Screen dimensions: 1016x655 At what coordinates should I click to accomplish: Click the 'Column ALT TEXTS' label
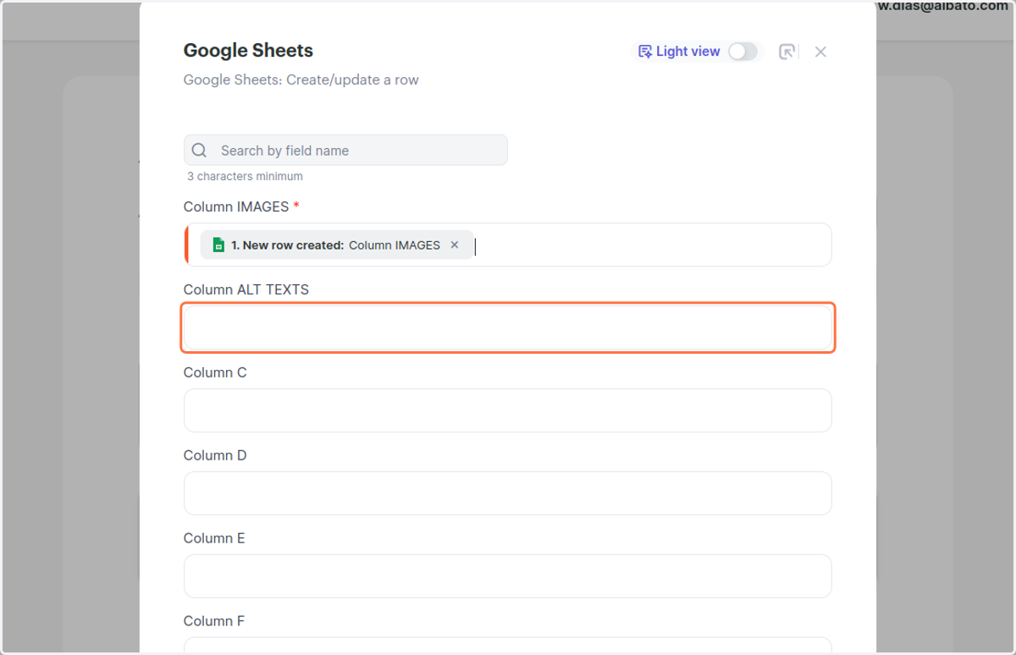coord(246,289)
